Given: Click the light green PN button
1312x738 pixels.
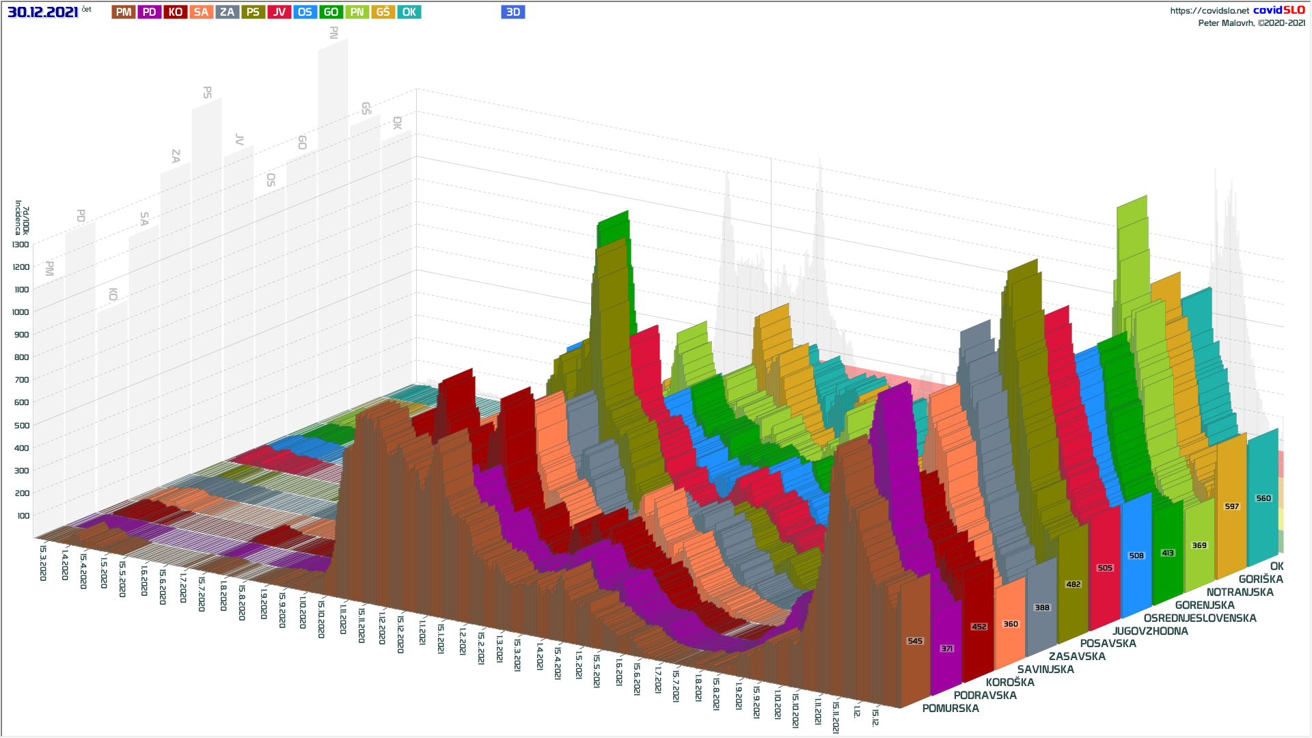Looking at the screenshot, I should coord(357,12).
